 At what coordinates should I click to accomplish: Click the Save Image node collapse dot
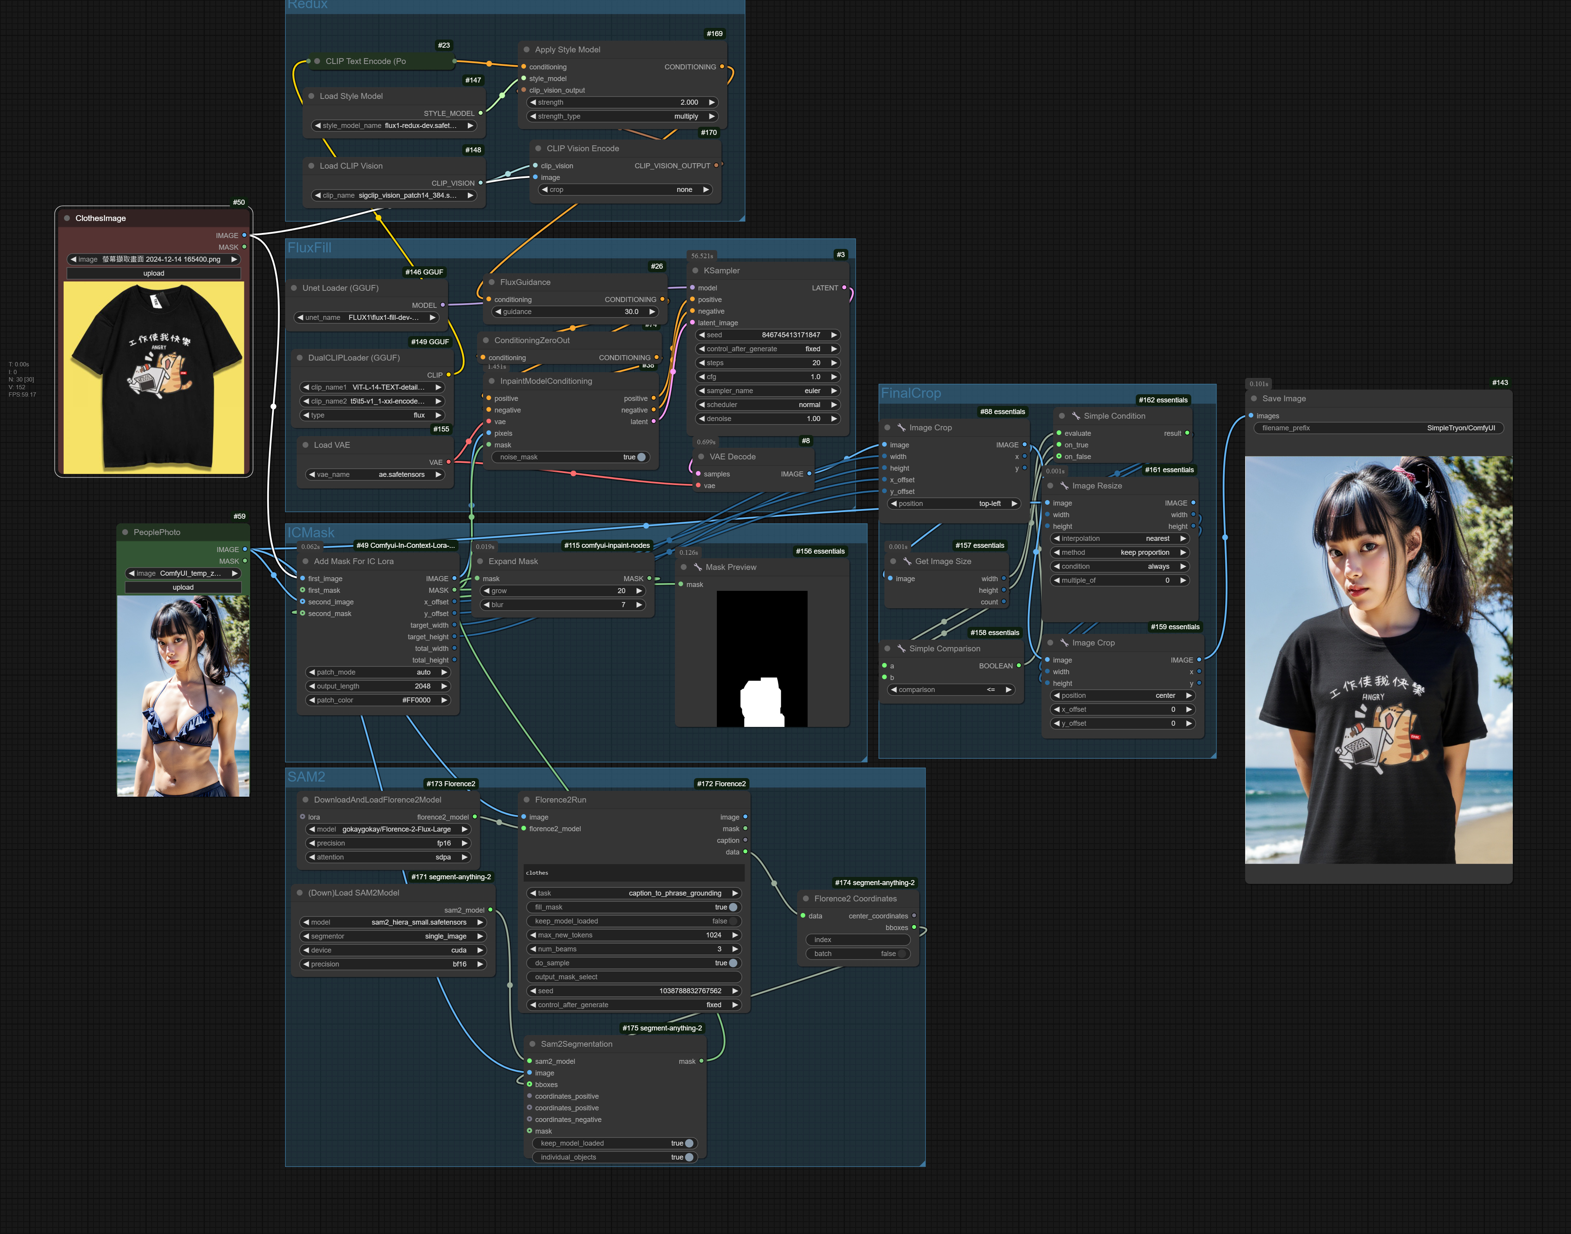coord(1254,399)
